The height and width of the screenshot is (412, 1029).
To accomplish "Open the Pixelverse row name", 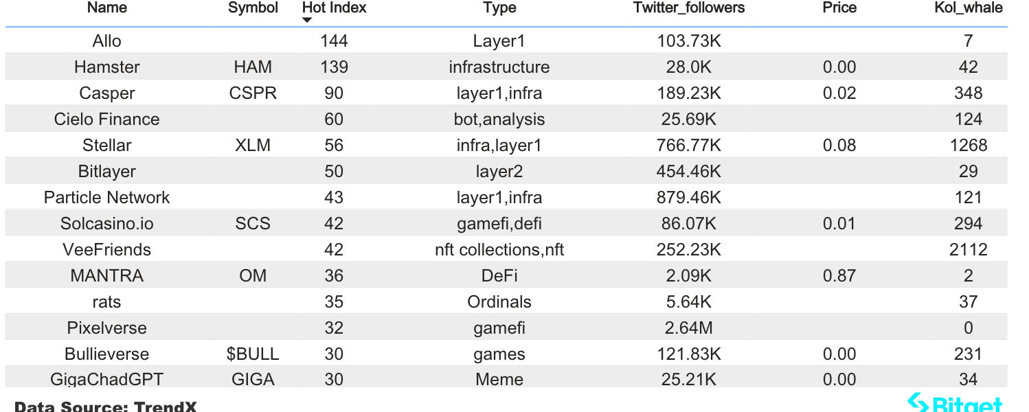I will click(x=107, y=328).
